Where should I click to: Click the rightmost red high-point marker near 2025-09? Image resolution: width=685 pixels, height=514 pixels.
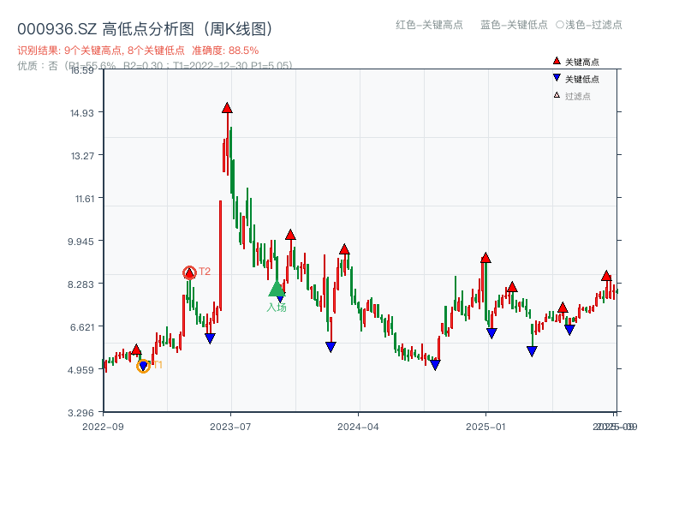pos(606,276)
